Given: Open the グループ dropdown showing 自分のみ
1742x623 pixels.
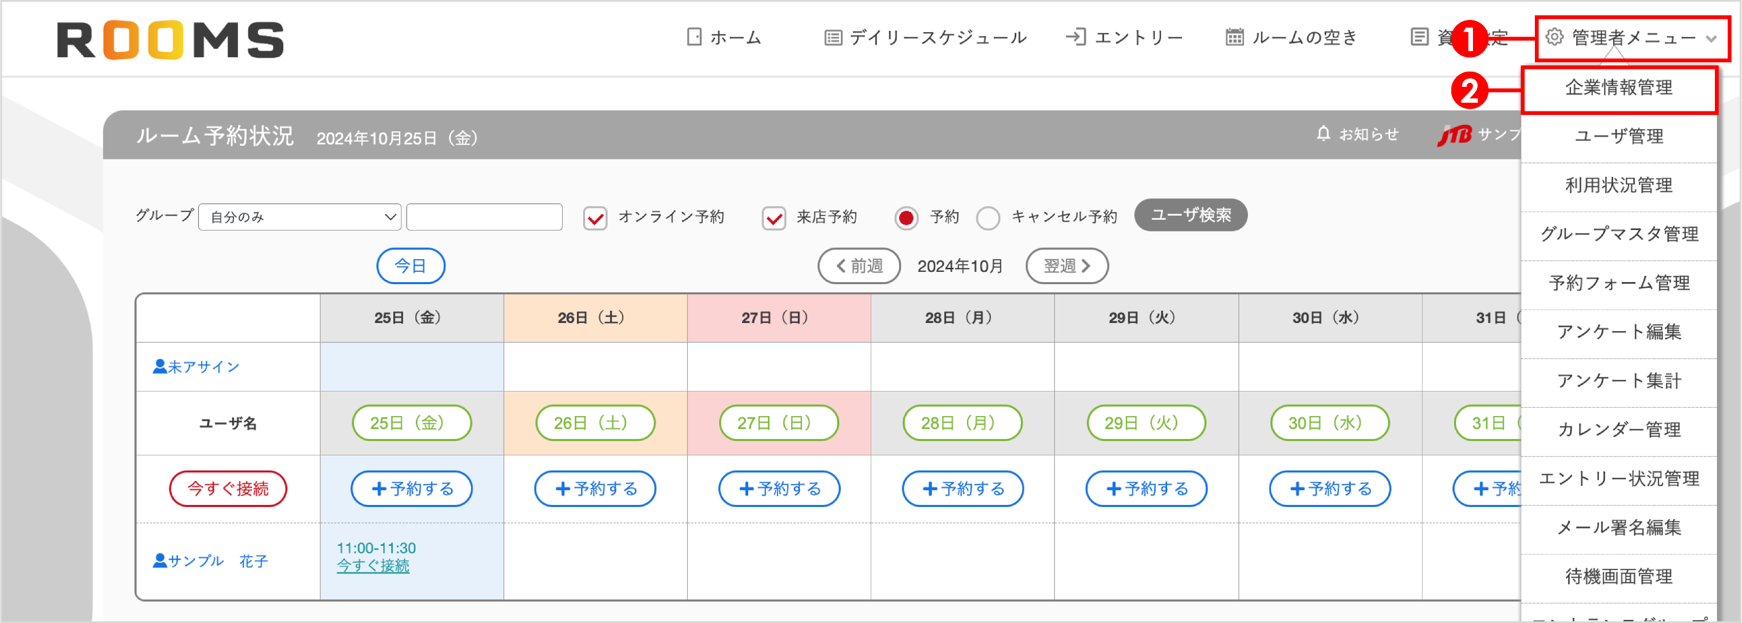Looking at the screenshot, I should 300,217.
